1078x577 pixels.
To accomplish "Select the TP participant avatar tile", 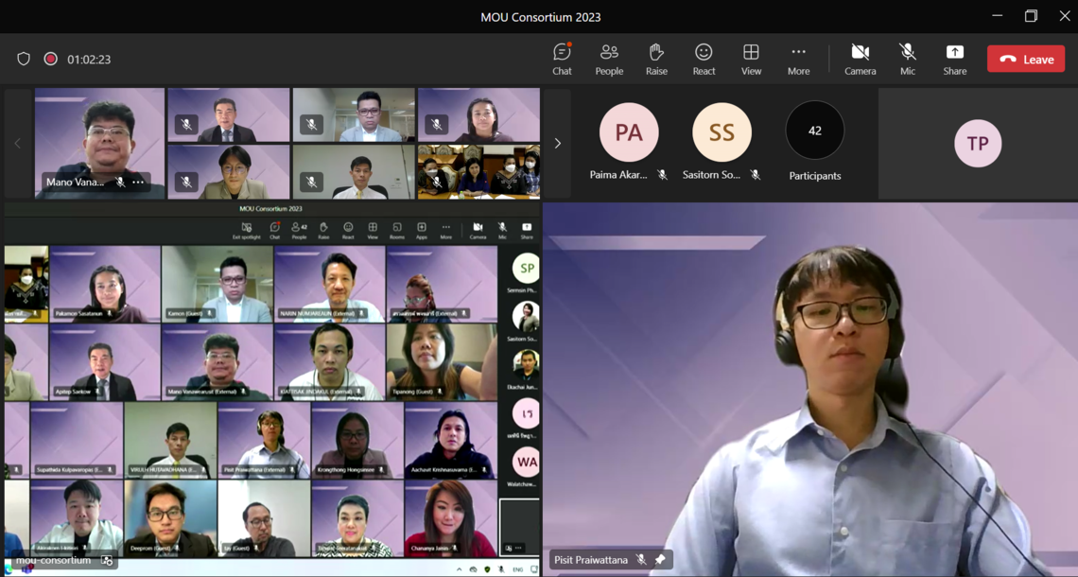I will pos(977,144).
